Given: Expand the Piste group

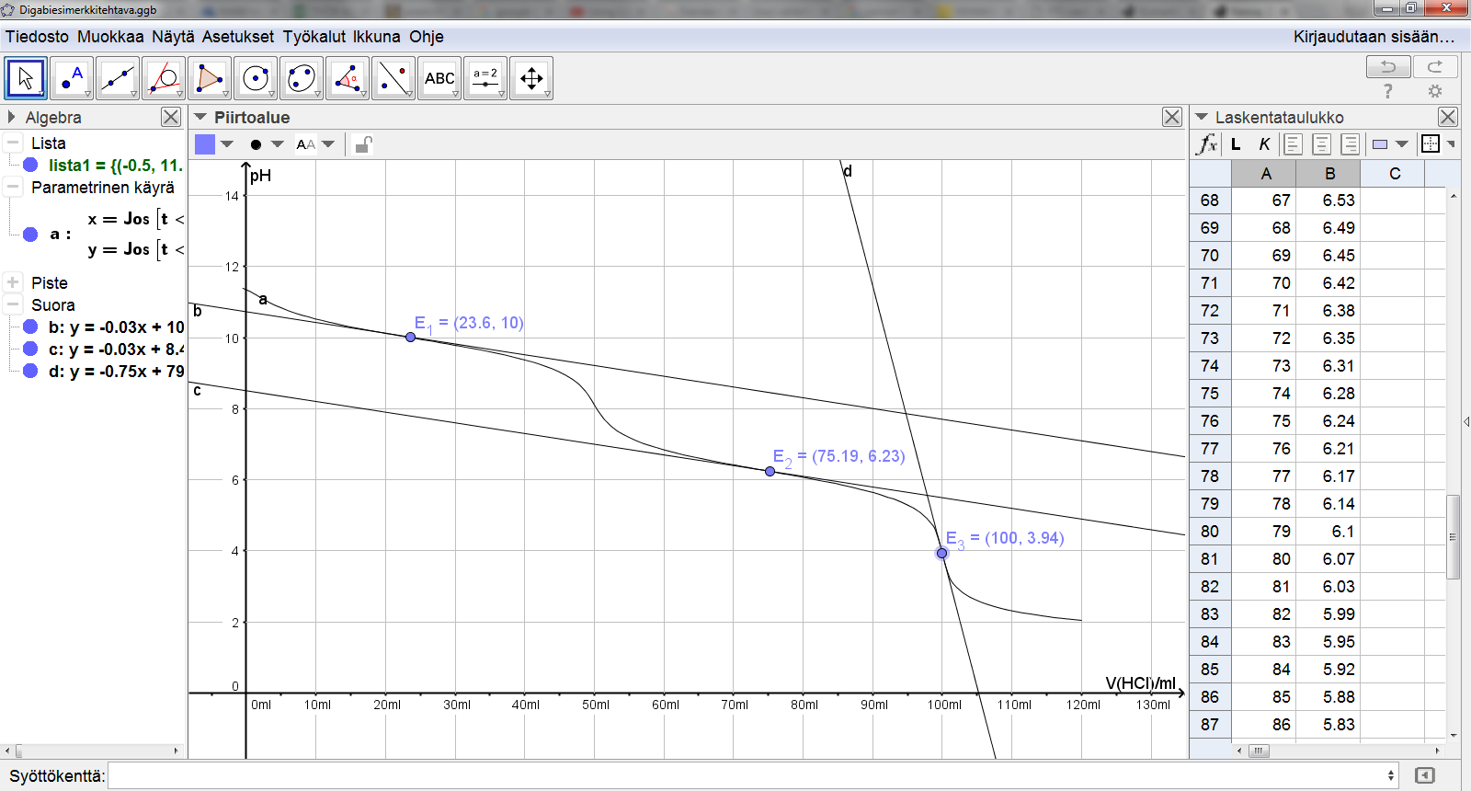Looking at the screenshot, I should [x=13, y=282].
